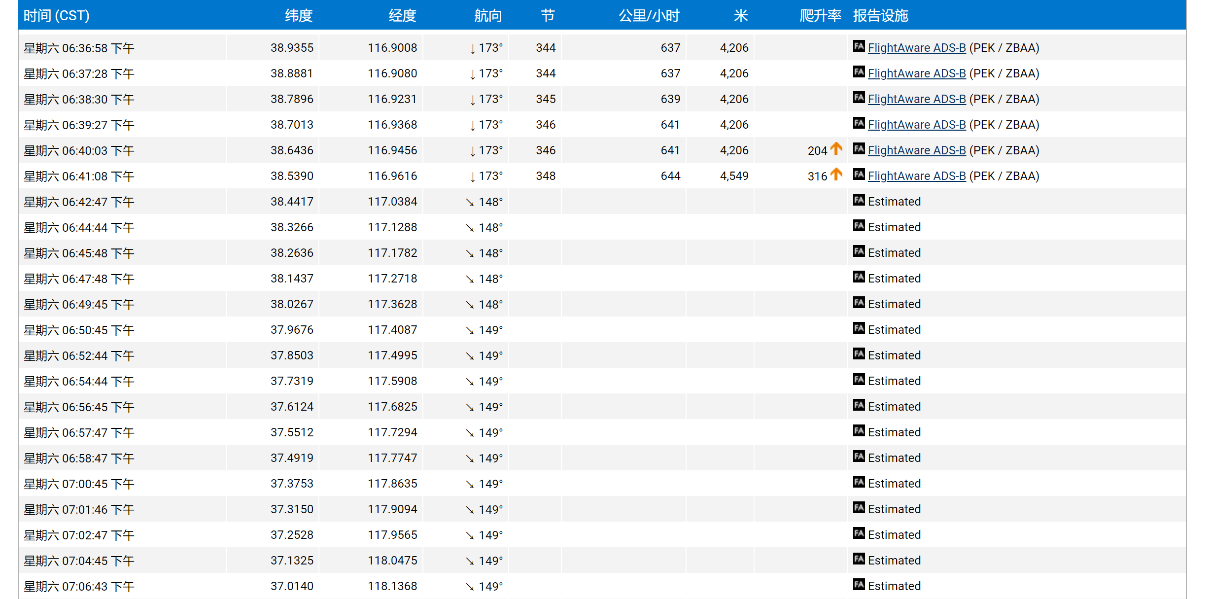Select time cell 星期六 06:54:44 下午

[79, 382]
